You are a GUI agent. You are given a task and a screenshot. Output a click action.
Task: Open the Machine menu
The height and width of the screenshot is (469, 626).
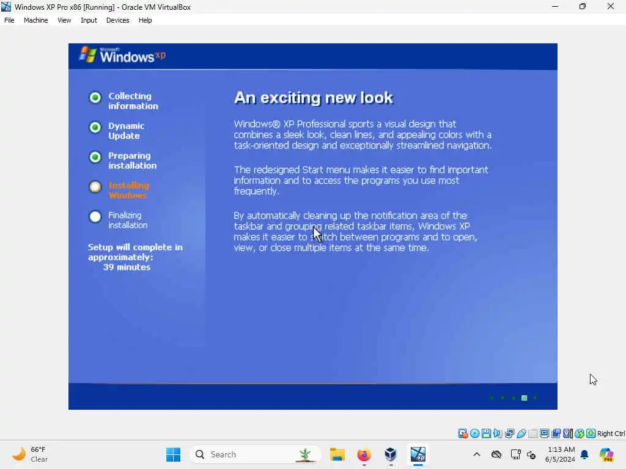pyautogui.click(x=35, y=20)
